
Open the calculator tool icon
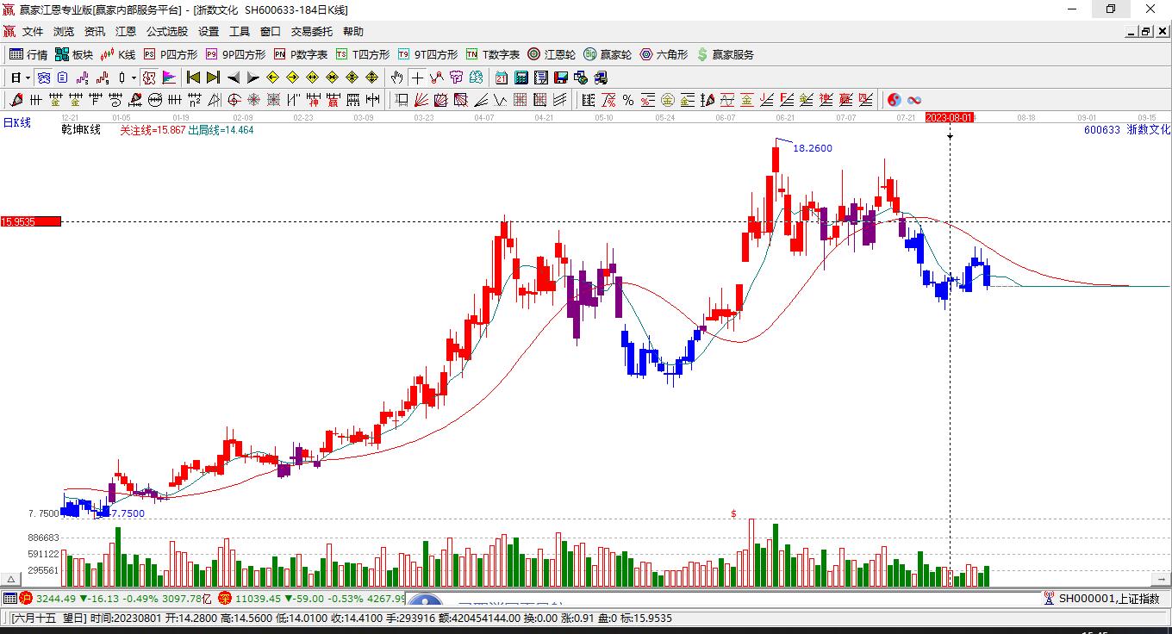tap(521, 78)
